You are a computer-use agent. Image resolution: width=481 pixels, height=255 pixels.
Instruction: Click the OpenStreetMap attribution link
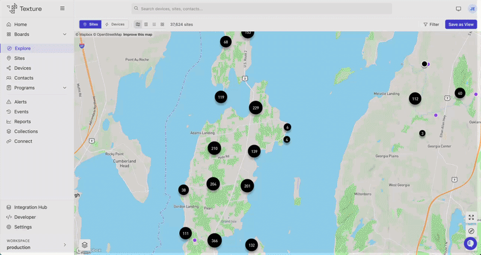click(x=108, y=35)
